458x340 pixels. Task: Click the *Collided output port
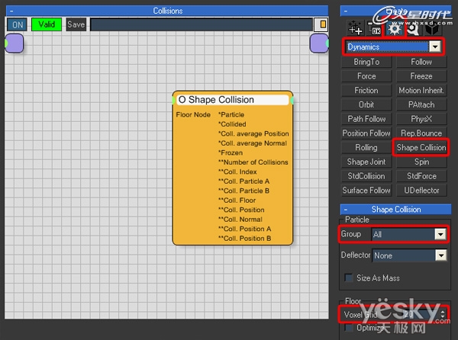tap(232, 124)
